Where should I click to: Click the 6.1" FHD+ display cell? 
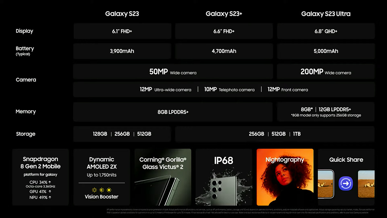click(122, 31)
